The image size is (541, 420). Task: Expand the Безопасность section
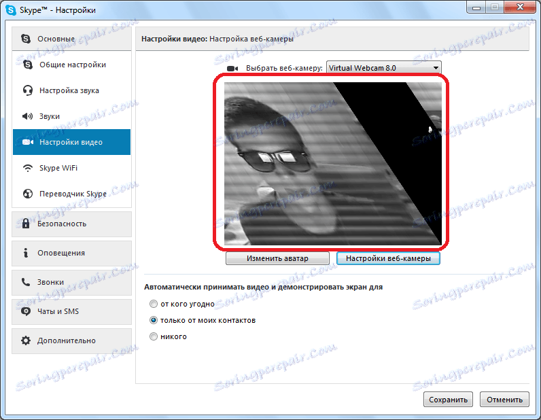tap(72, 224)
